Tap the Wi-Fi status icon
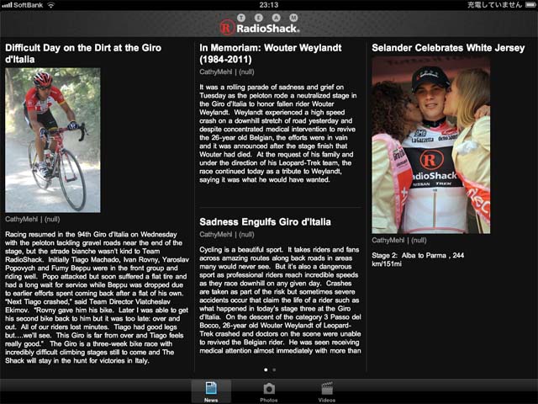The width and height of the screenshot is (538, 404). click(51, 5)
